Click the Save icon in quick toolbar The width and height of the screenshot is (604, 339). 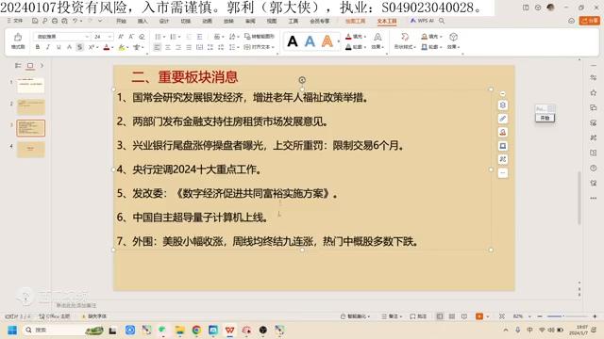point(35,21)
